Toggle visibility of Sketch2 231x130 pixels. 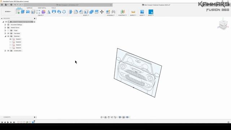[10, 42]
